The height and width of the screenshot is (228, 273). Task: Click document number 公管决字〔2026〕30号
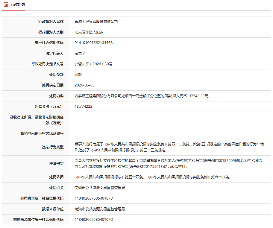pos(93,64)
